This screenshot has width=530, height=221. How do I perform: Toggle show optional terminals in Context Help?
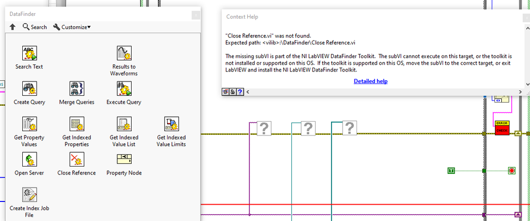click(x=225, y=91)
